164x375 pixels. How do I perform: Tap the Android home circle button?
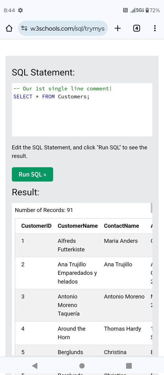pos(82,366)
